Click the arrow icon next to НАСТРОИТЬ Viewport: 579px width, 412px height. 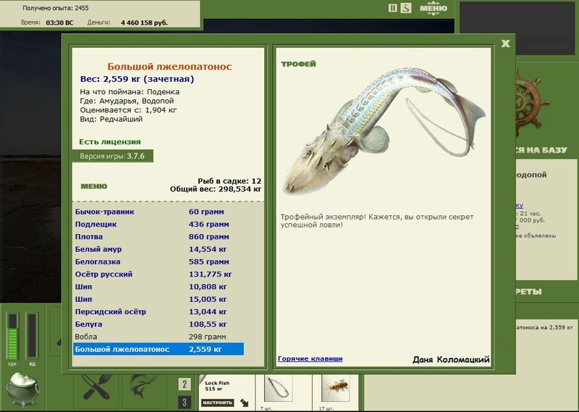pyautogui.click(x=244, y=403)
